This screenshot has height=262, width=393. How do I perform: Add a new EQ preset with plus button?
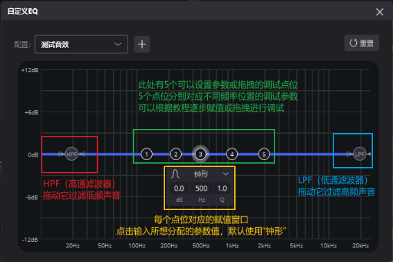142,44
